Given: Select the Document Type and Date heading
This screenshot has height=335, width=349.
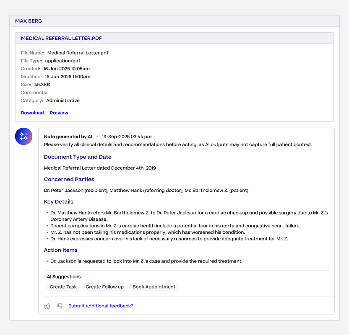Looking at the screenshot, I should click(x=78, y=157).
